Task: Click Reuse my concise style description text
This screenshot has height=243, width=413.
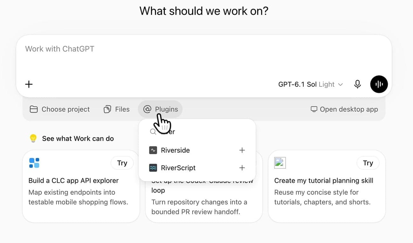Action: pos(322,197)
